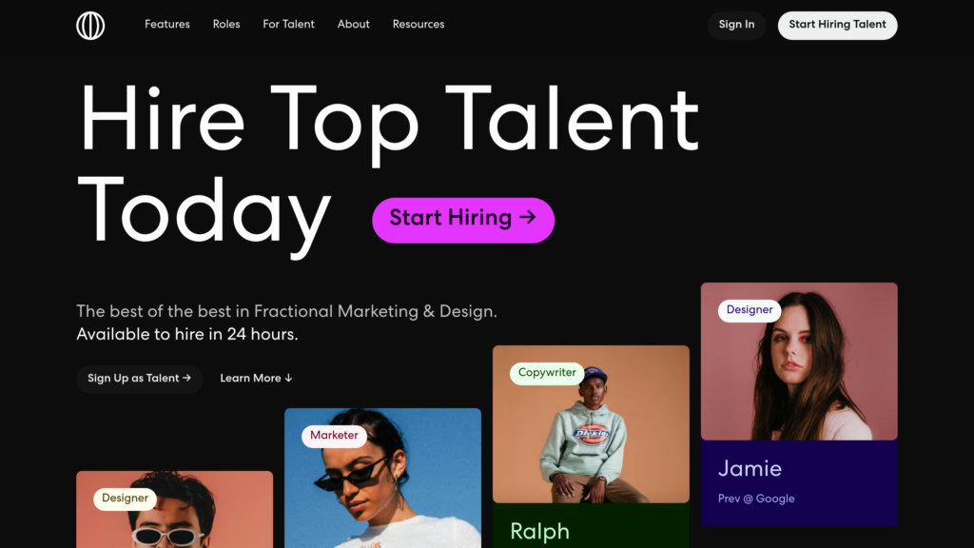This screenshot has height=548, width=974.
Task: Open the Resources navigation item
Action: pos(419,25)
